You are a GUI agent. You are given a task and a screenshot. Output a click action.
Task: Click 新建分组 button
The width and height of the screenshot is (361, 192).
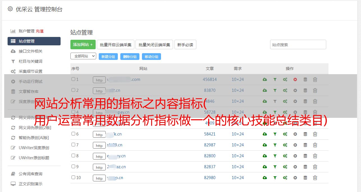108,57
